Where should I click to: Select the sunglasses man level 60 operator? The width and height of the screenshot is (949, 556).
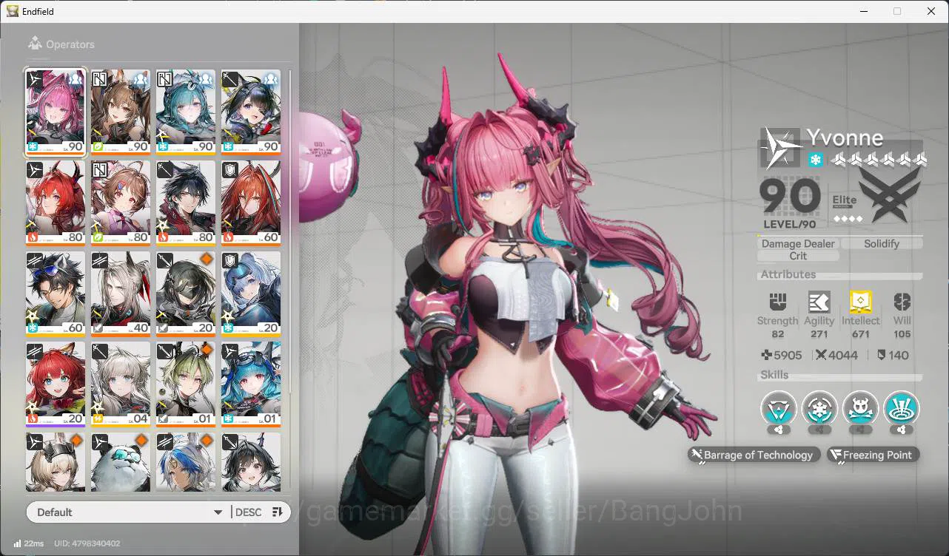(x=56, y=294)
